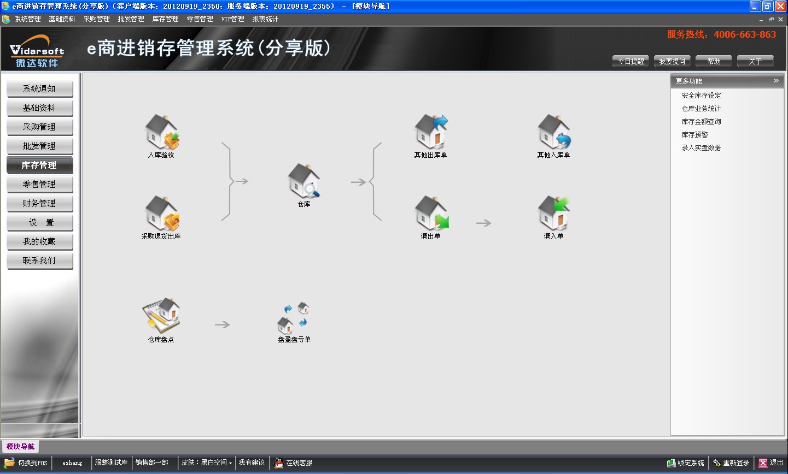Click the 切换到POS folder icon

pos(10,463)
